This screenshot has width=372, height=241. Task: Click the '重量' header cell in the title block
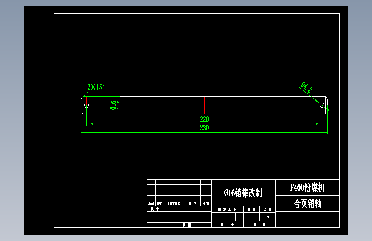tap(251, 209)
